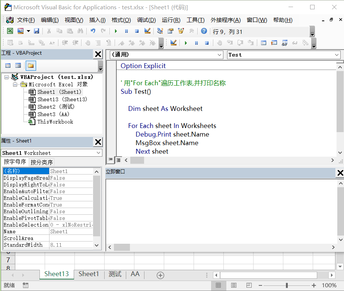
Task: Click the Comment Block icon
Action: [x=98, y=42]
